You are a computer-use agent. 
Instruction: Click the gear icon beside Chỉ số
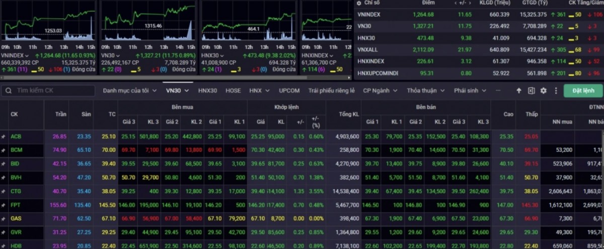tap(359, 3)
